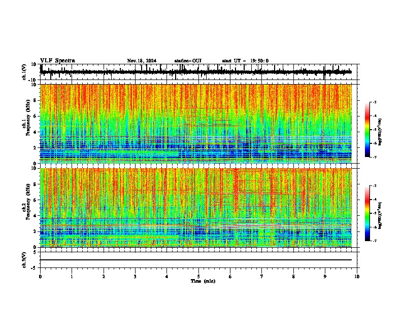Click the time axis tick label "3"
Image resolution: width=402 pixels, height=310 pixels.
[135, 277]
